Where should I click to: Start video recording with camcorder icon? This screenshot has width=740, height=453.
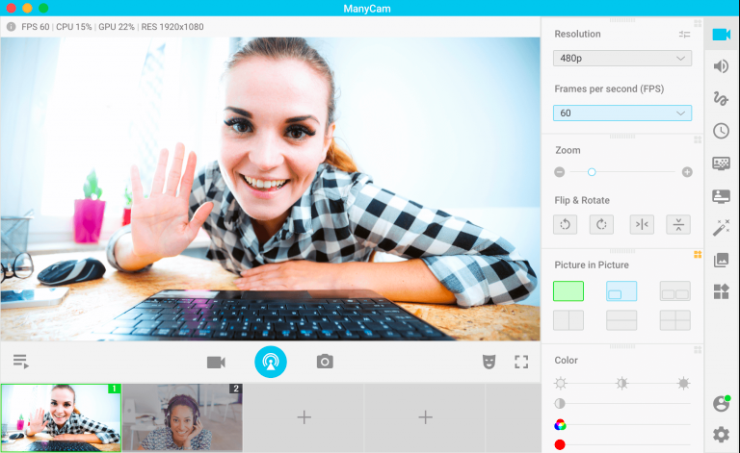(216, 363)
